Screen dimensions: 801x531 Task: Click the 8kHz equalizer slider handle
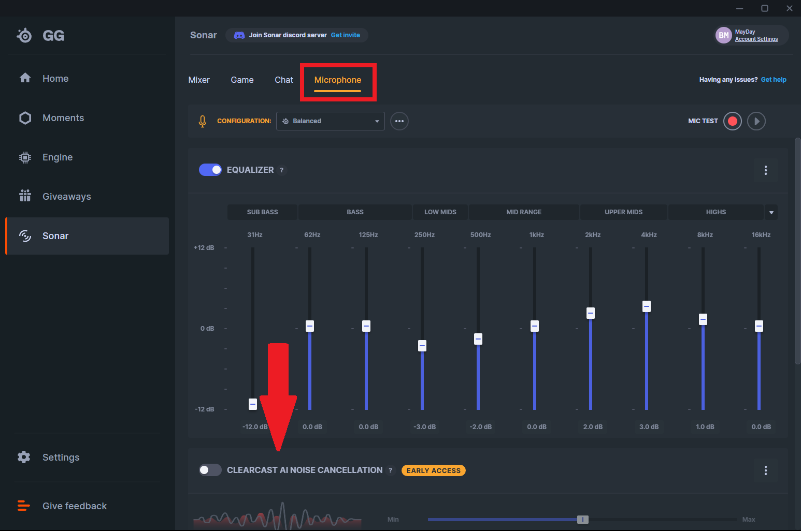703,319
